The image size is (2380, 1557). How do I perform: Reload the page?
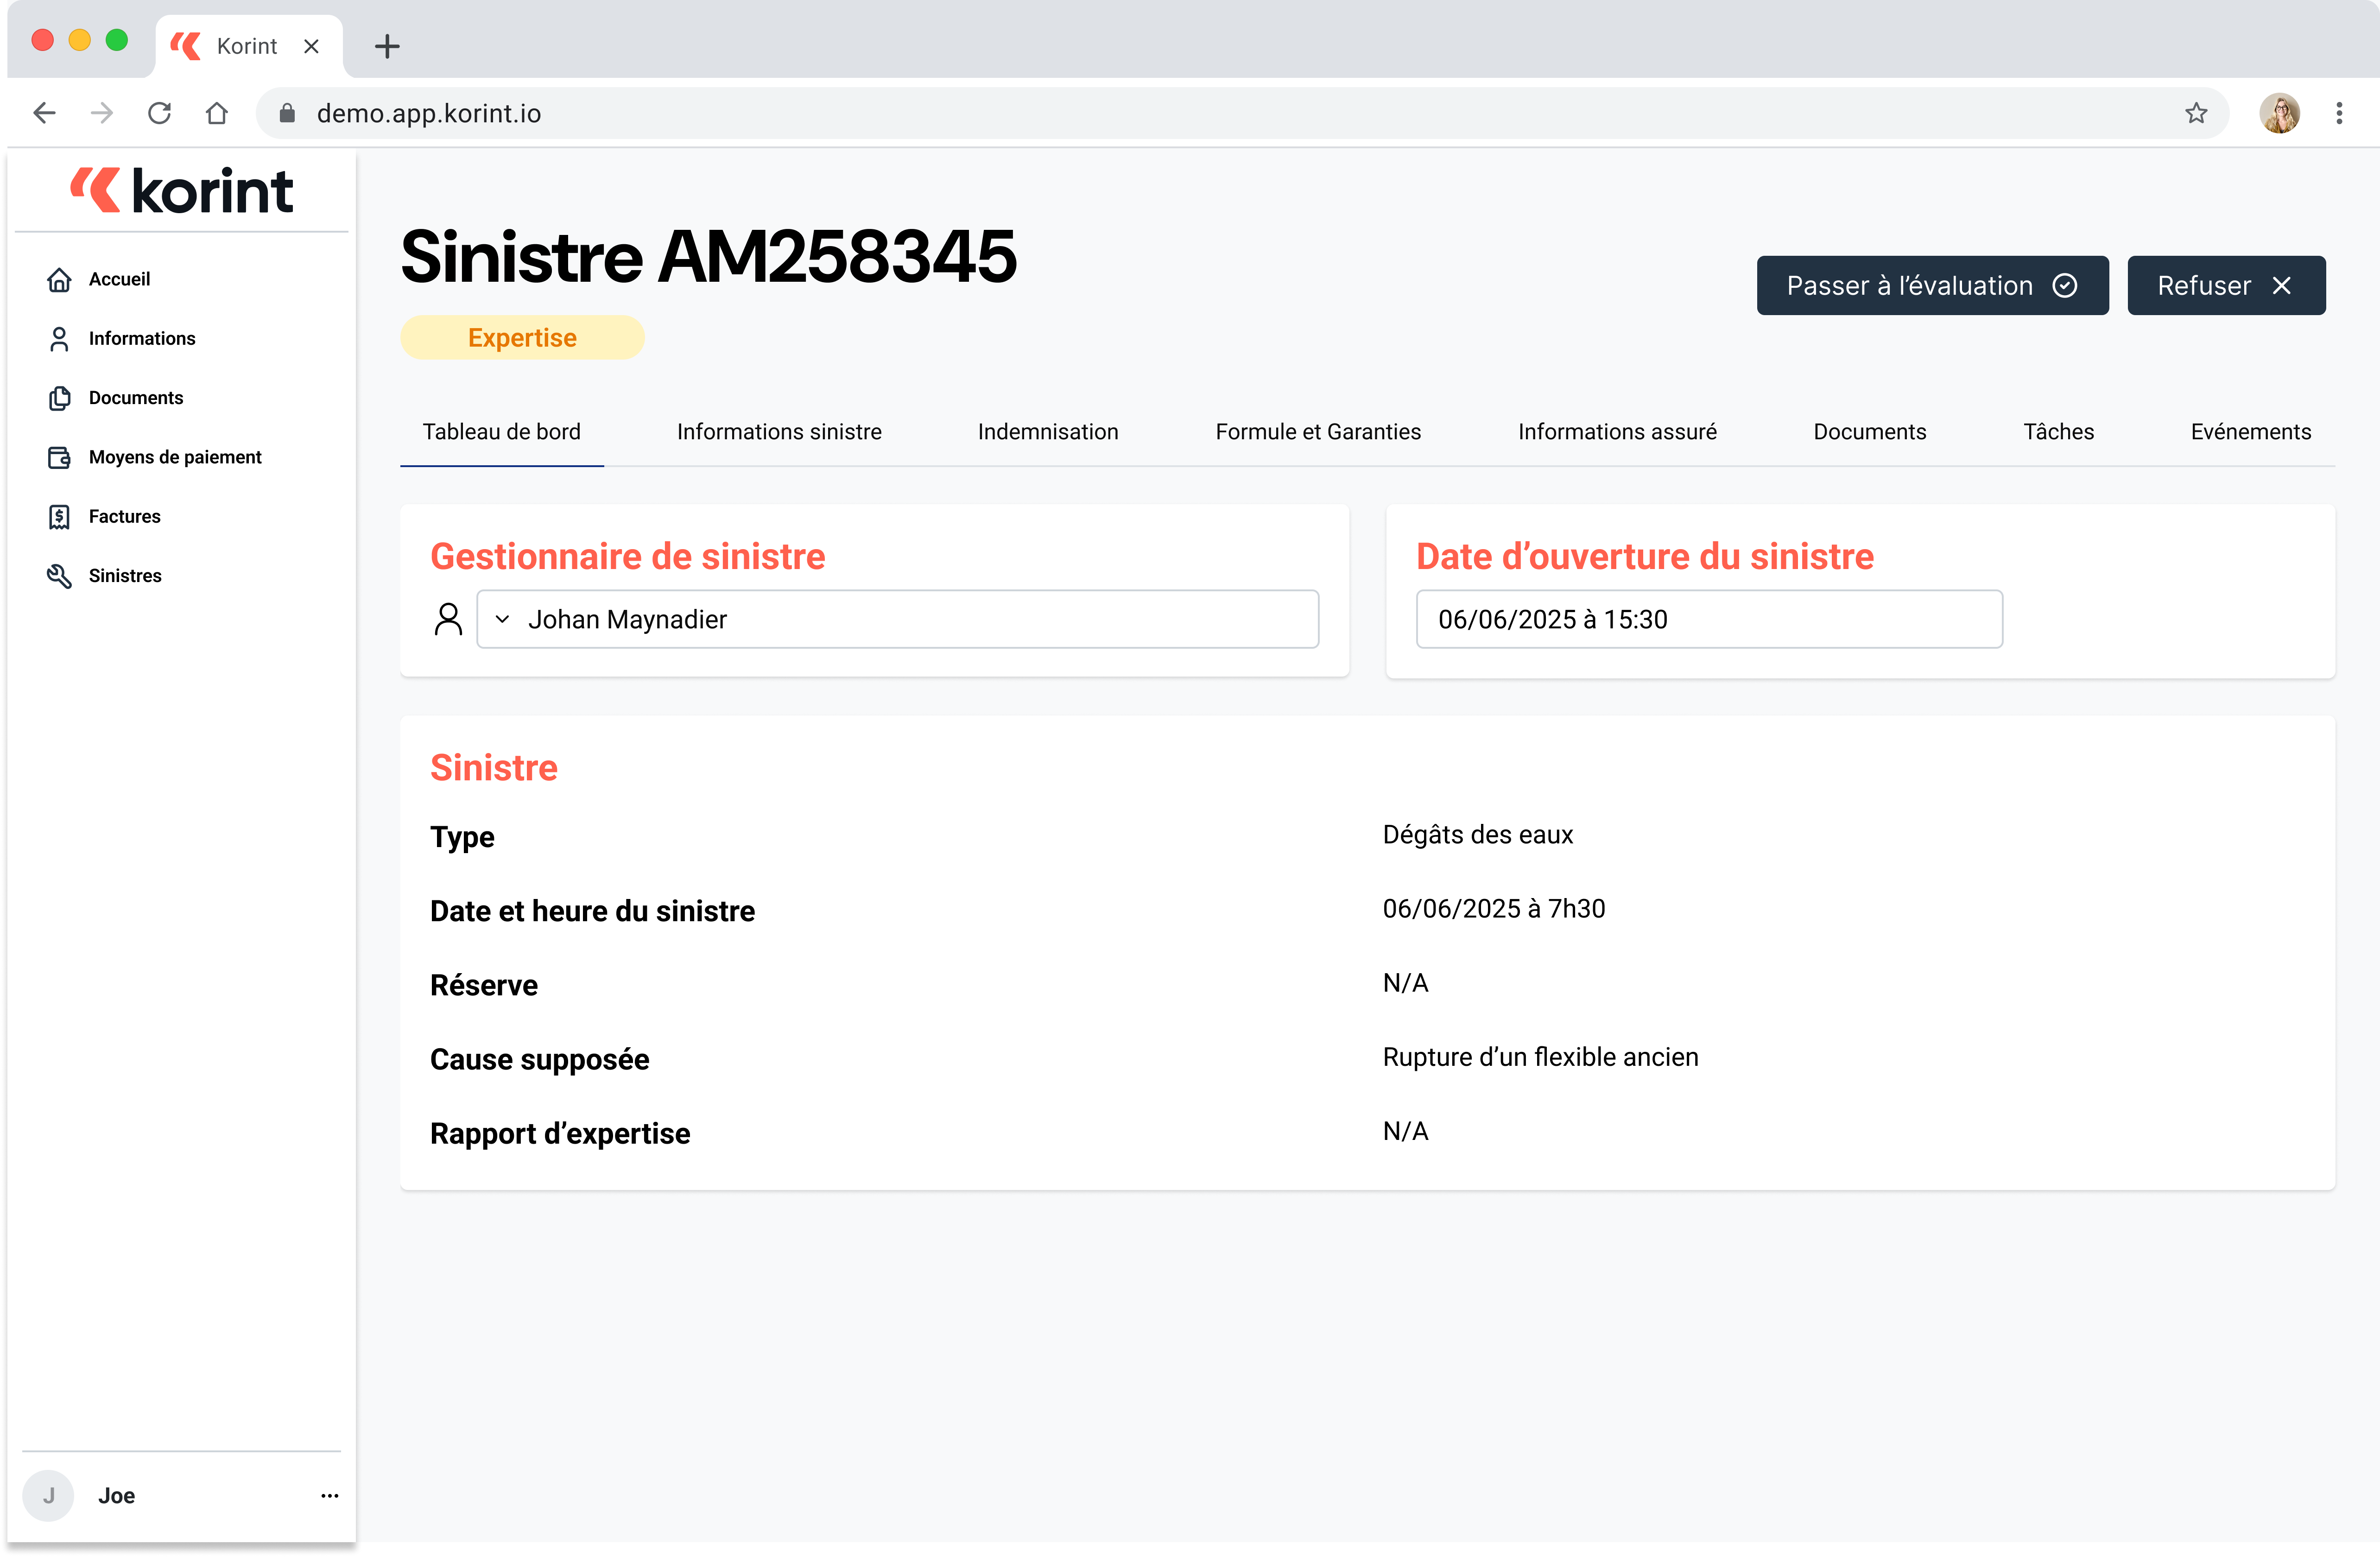coord(159,113)
